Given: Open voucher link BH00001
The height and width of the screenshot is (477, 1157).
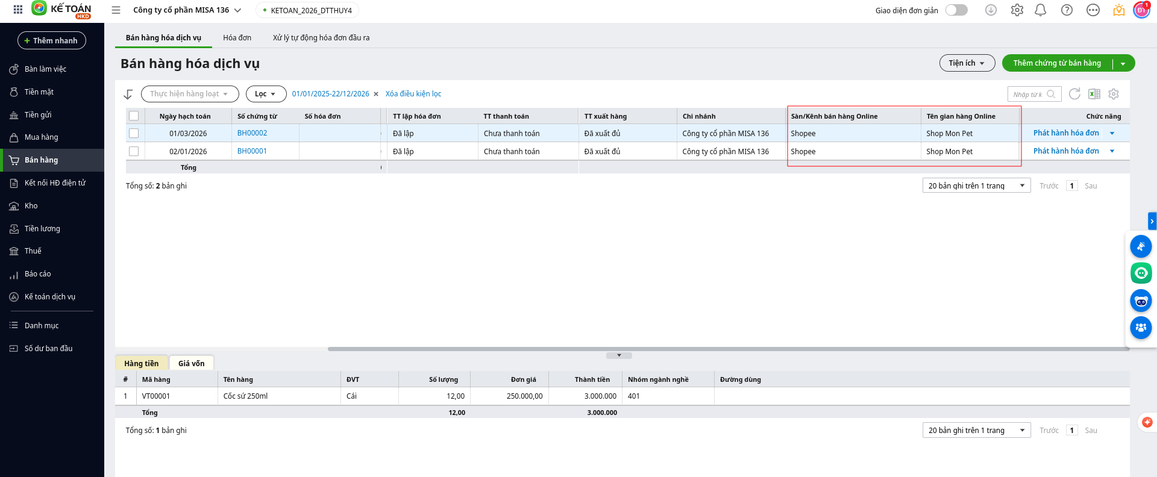Looking at the screenshot, I should click(252, 151).
